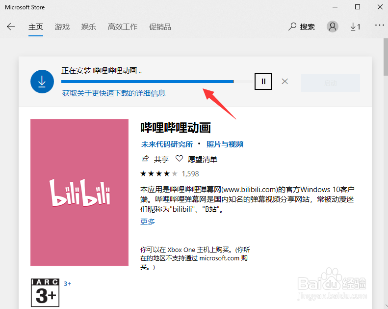This screenshot has height=309, width=388.
Task: Click scrollbar down arrow
Action: pos(386,306)
